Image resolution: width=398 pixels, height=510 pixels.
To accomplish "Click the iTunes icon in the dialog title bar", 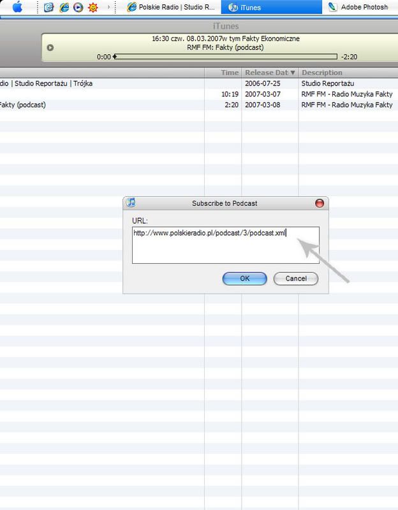I will click(x=131, y=202).
